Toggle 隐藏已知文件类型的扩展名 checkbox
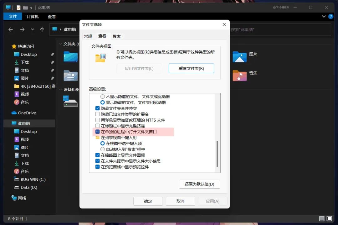 (97, 114)
